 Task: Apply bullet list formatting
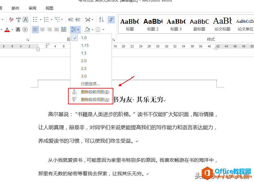coord(35,20)
